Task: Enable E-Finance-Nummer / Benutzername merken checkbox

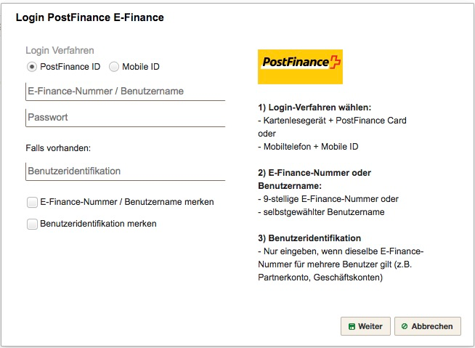Action: click(32, 202)
